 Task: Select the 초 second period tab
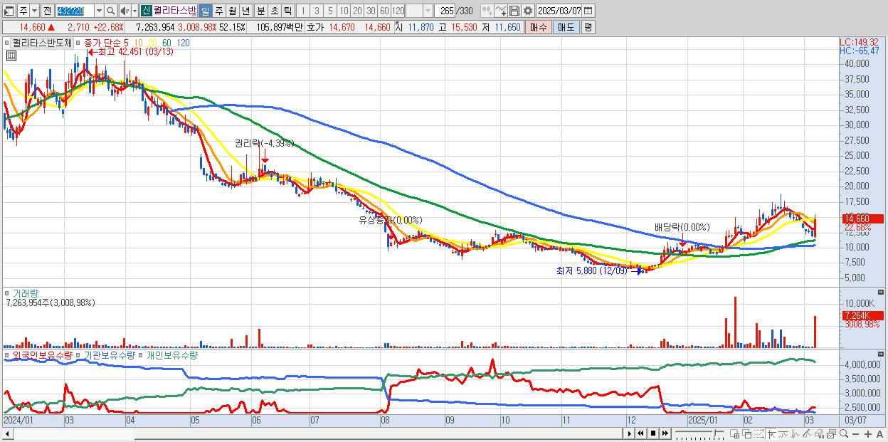coord(274,11)
